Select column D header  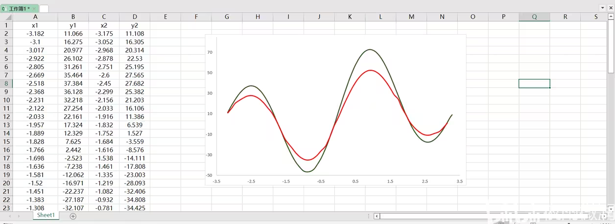pyautogui.click(x=135, y=17)
